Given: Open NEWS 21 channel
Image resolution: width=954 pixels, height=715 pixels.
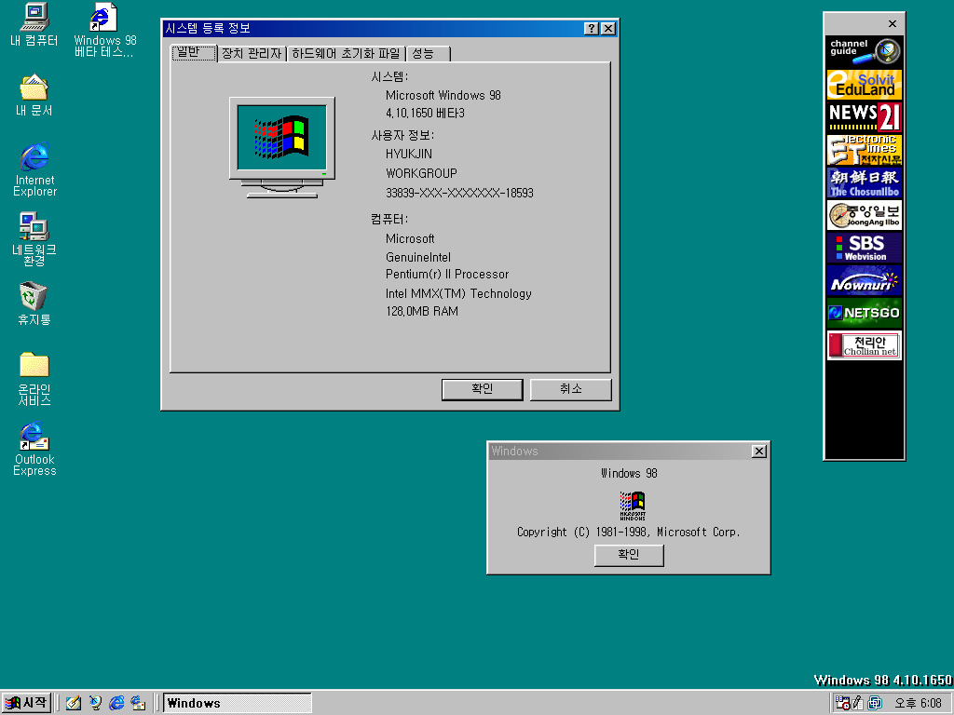Looking at the screenshot, I should pyautogui.click(x=864, y=117).
